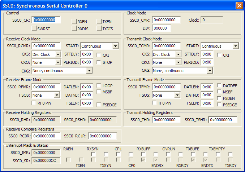Screen dimensions: 245x172
Task: Select the DIV field in Clock Mode
Action: (162, 28)
